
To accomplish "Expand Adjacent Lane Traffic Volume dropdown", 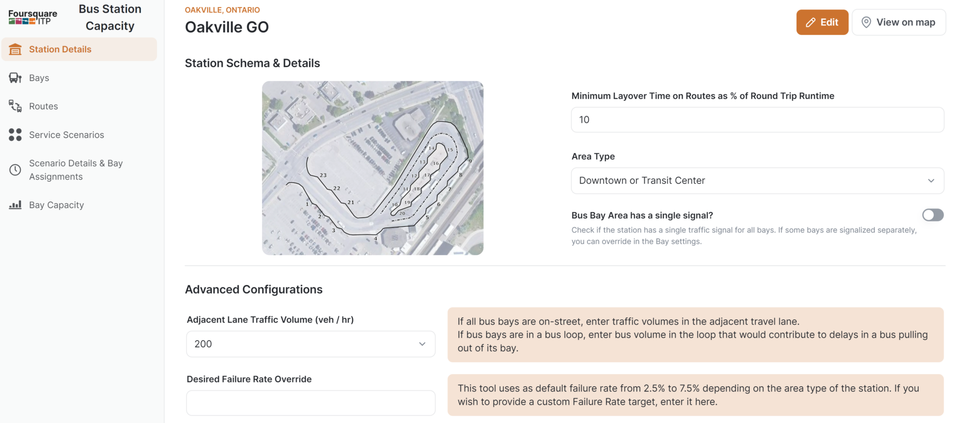I will 311,344.
